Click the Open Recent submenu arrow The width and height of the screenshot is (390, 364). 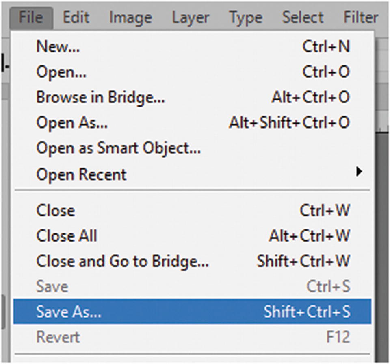[358, 172]
